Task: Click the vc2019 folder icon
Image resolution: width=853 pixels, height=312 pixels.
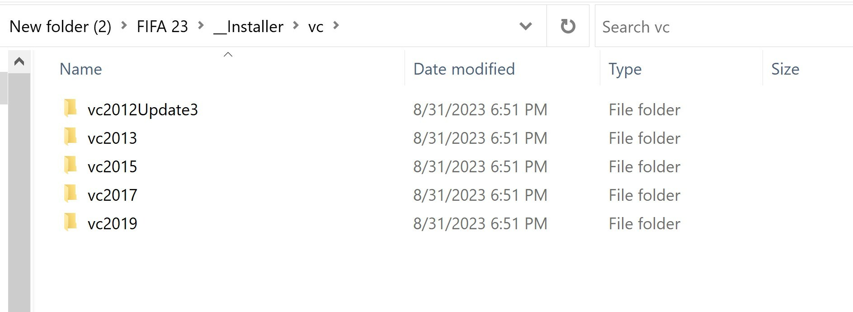Action: click(71, 222)
